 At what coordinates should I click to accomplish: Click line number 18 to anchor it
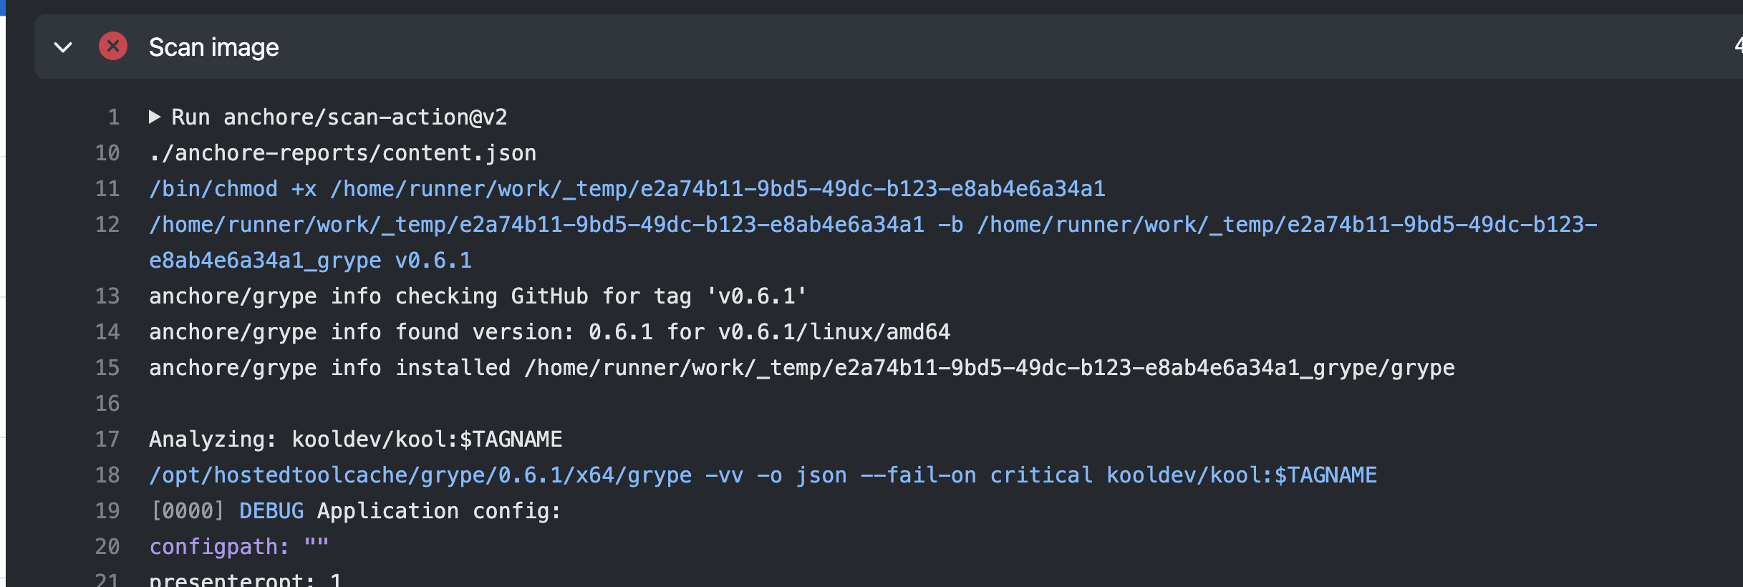click(x=107, y=475)
